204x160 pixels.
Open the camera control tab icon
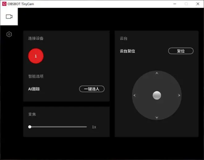[9, 17]
